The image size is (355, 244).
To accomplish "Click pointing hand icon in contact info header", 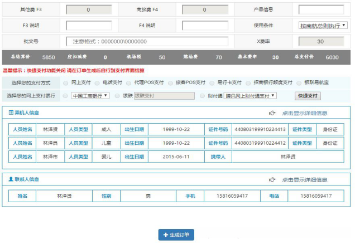I will click(x=272, y=179).
